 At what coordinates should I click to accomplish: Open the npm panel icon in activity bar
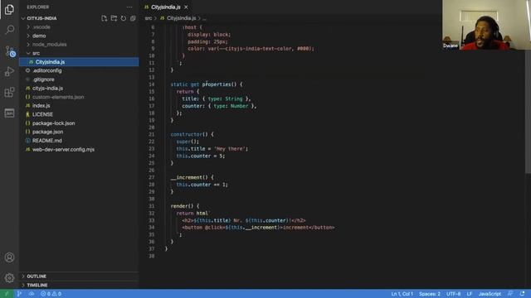point(9,113)
